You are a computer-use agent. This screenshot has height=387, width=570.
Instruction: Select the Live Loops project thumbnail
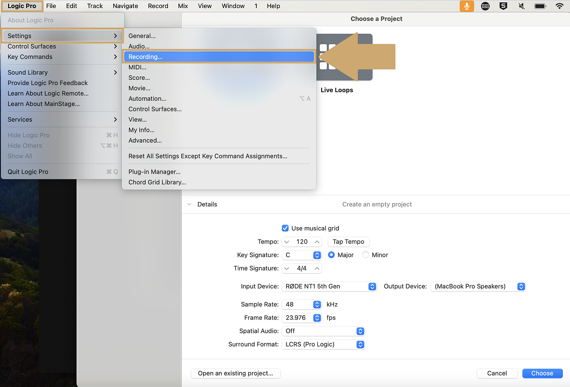click(344, 57)
